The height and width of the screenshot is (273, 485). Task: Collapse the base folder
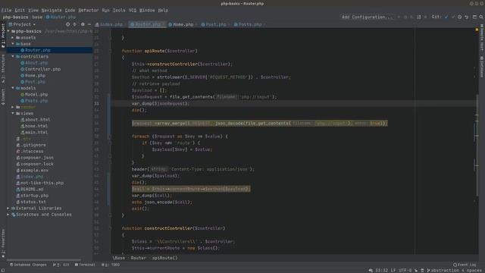tap(13, 44)
